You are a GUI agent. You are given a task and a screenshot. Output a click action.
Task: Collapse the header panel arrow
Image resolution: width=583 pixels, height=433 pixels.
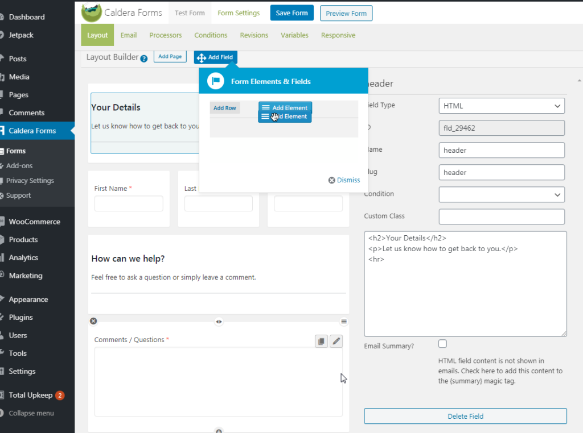click(x=579, y=81)
